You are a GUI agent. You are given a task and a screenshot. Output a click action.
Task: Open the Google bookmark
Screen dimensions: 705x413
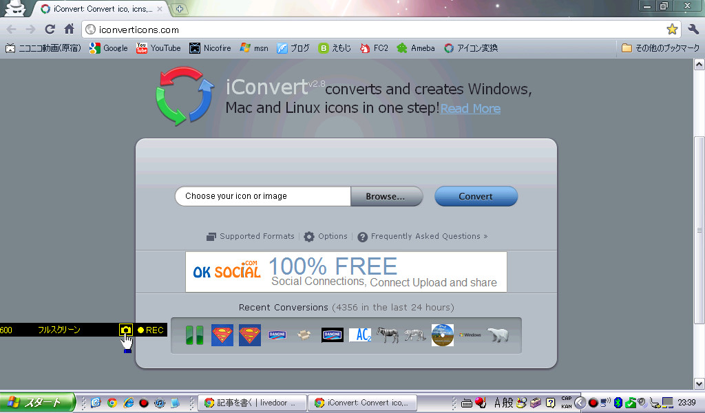(108, 48)
